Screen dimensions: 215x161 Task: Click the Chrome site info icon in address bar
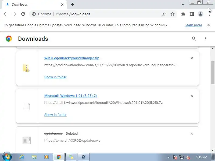(34, 14)
